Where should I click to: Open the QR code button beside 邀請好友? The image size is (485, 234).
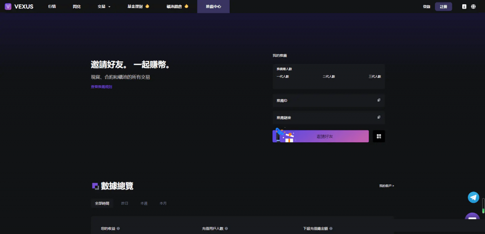coord(378,136)
